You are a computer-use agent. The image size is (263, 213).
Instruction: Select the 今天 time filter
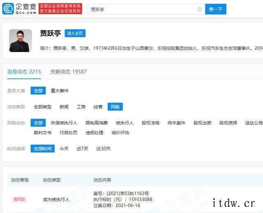tap(64, 149)
